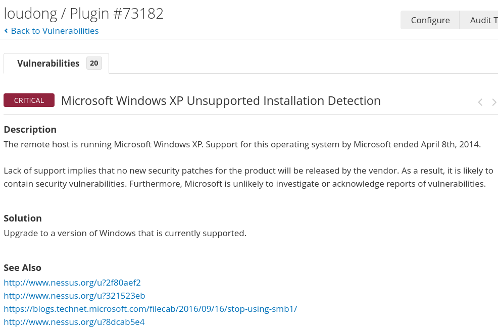The height and width of the screenshot is (331, 498).
Task: Click the See Also section heading
Action: tap(22, 268)
